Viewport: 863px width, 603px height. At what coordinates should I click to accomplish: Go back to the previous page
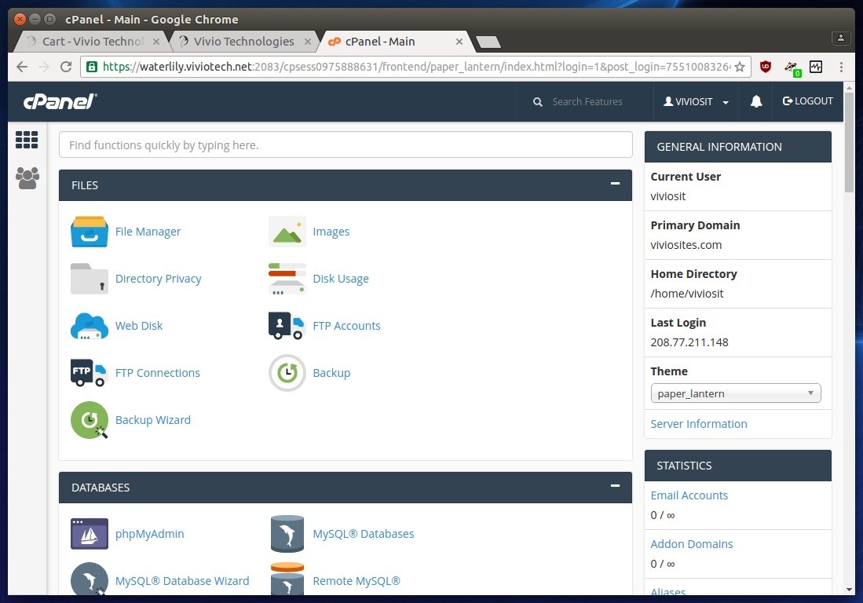(22, 67)
